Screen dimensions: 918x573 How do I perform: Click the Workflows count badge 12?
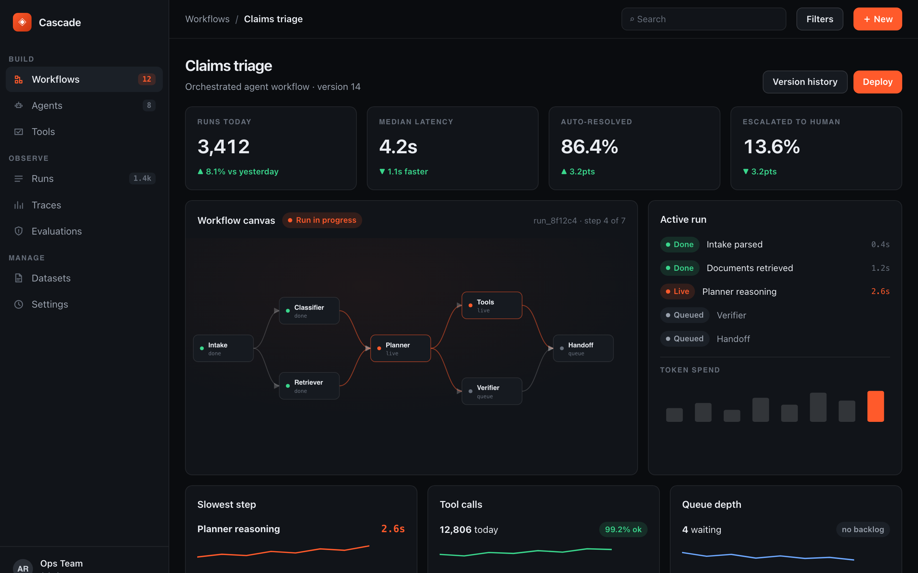[146, 79]
